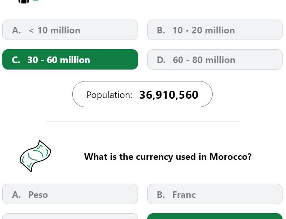This screenshot has width=286, height=219.
Task: Click the 'A.' letter beside Peso
Action: pyautogui.click(x=17, y=195)
